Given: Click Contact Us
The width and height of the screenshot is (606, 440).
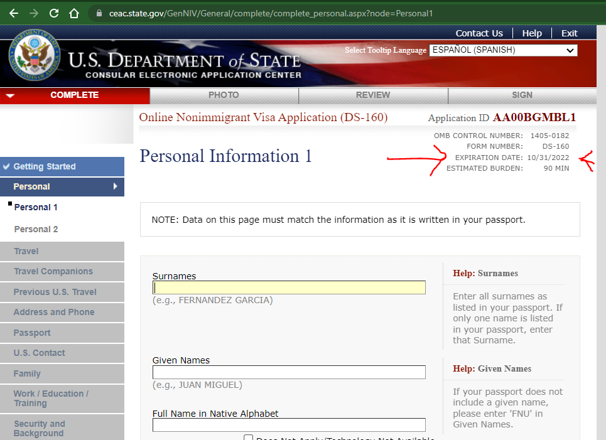Looking at the screenshot, I should 479,33.
